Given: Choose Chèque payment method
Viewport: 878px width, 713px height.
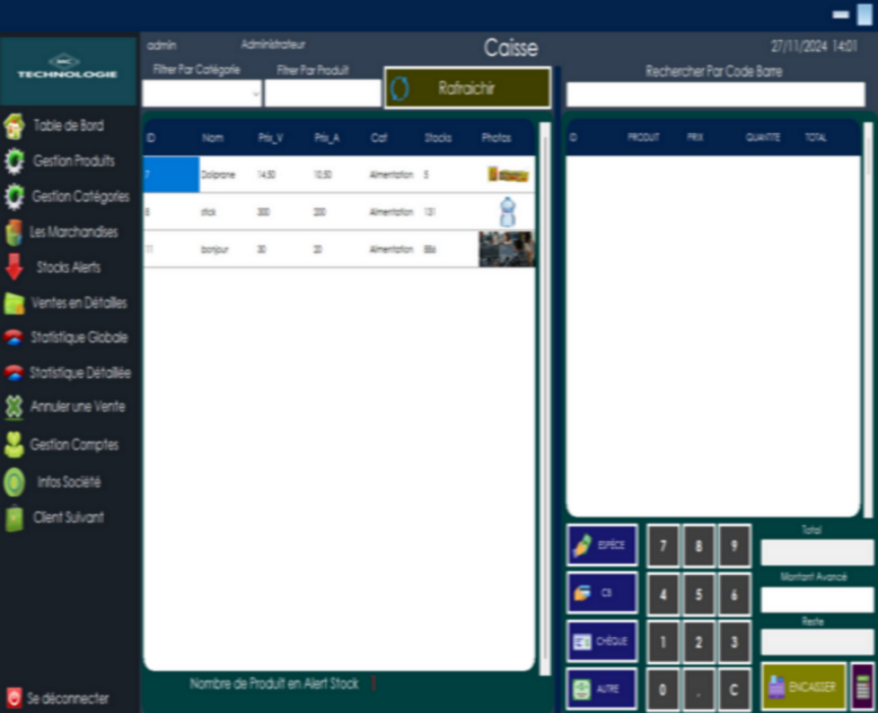Looking at the screenshot, I should tap(602, 641).
